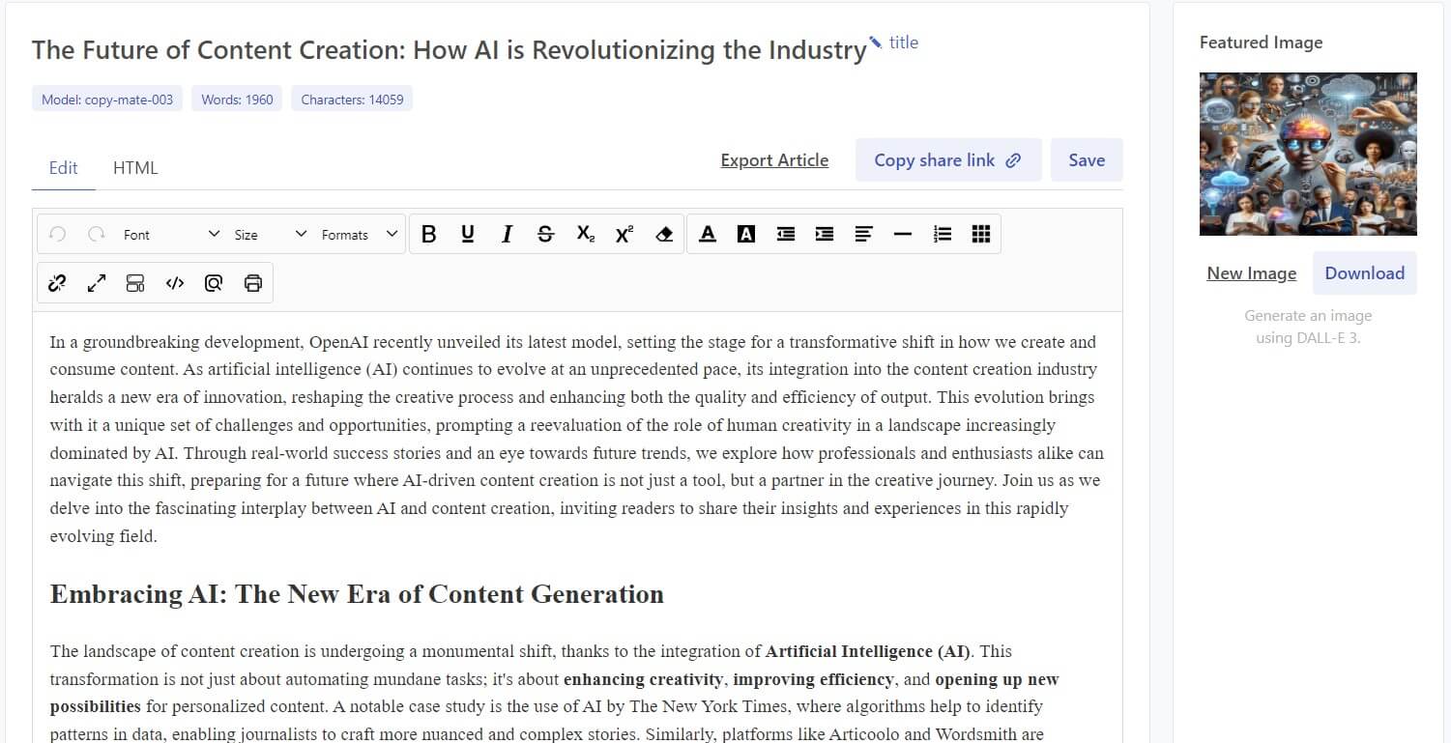Screen dimensions: 1451x743
Task: Open the Formats dropdown
Action: tap(359, 234)
